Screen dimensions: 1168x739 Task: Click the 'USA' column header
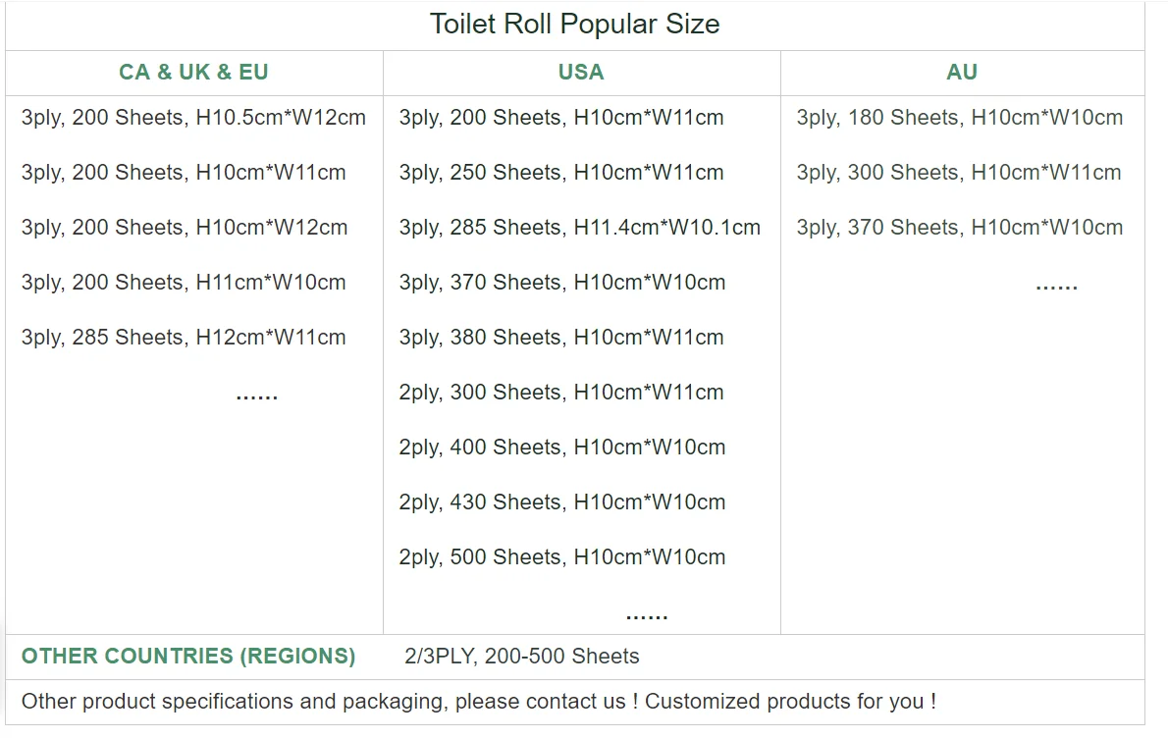pos(581,73)
